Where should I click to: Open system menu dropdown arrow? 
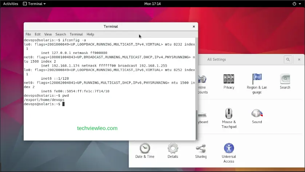(x=300, y=4)
